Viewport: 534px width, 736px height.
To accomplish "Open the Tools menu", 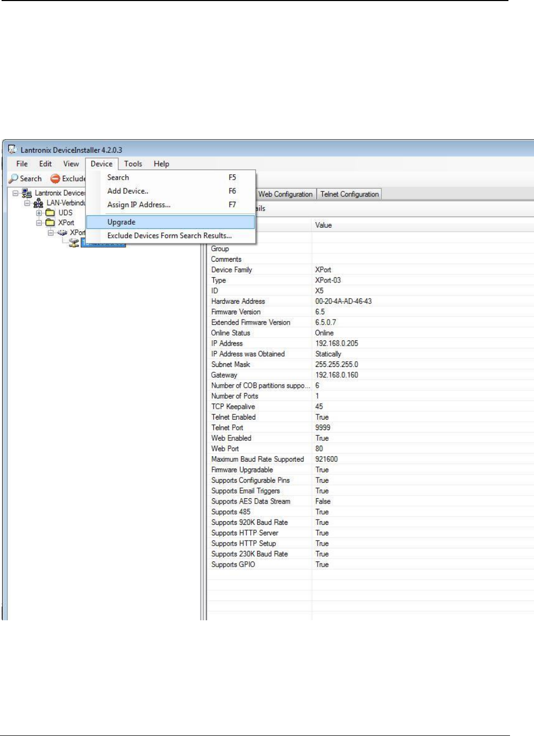I will point(133,164).
